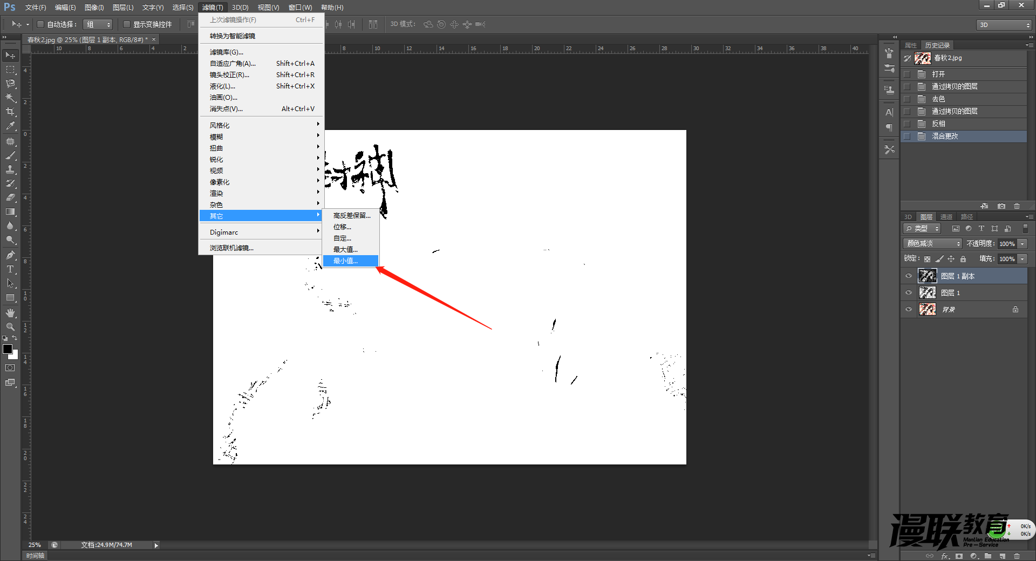The width and height of the screenshot is (1036, 561).
Task: Select the Hand tool
Action: pos(10,313)
